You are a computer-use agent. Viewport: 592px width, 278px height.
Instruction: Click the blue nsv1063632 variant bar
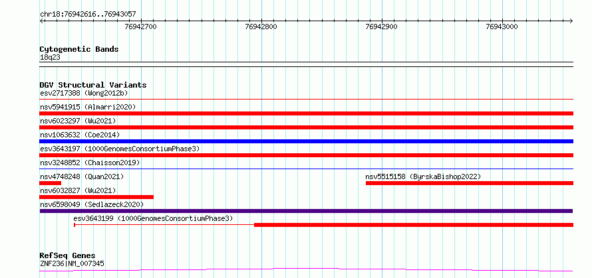click(306, 141)
